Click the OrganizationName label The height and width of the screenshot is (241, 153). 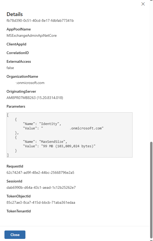click(x=22, y=76)
